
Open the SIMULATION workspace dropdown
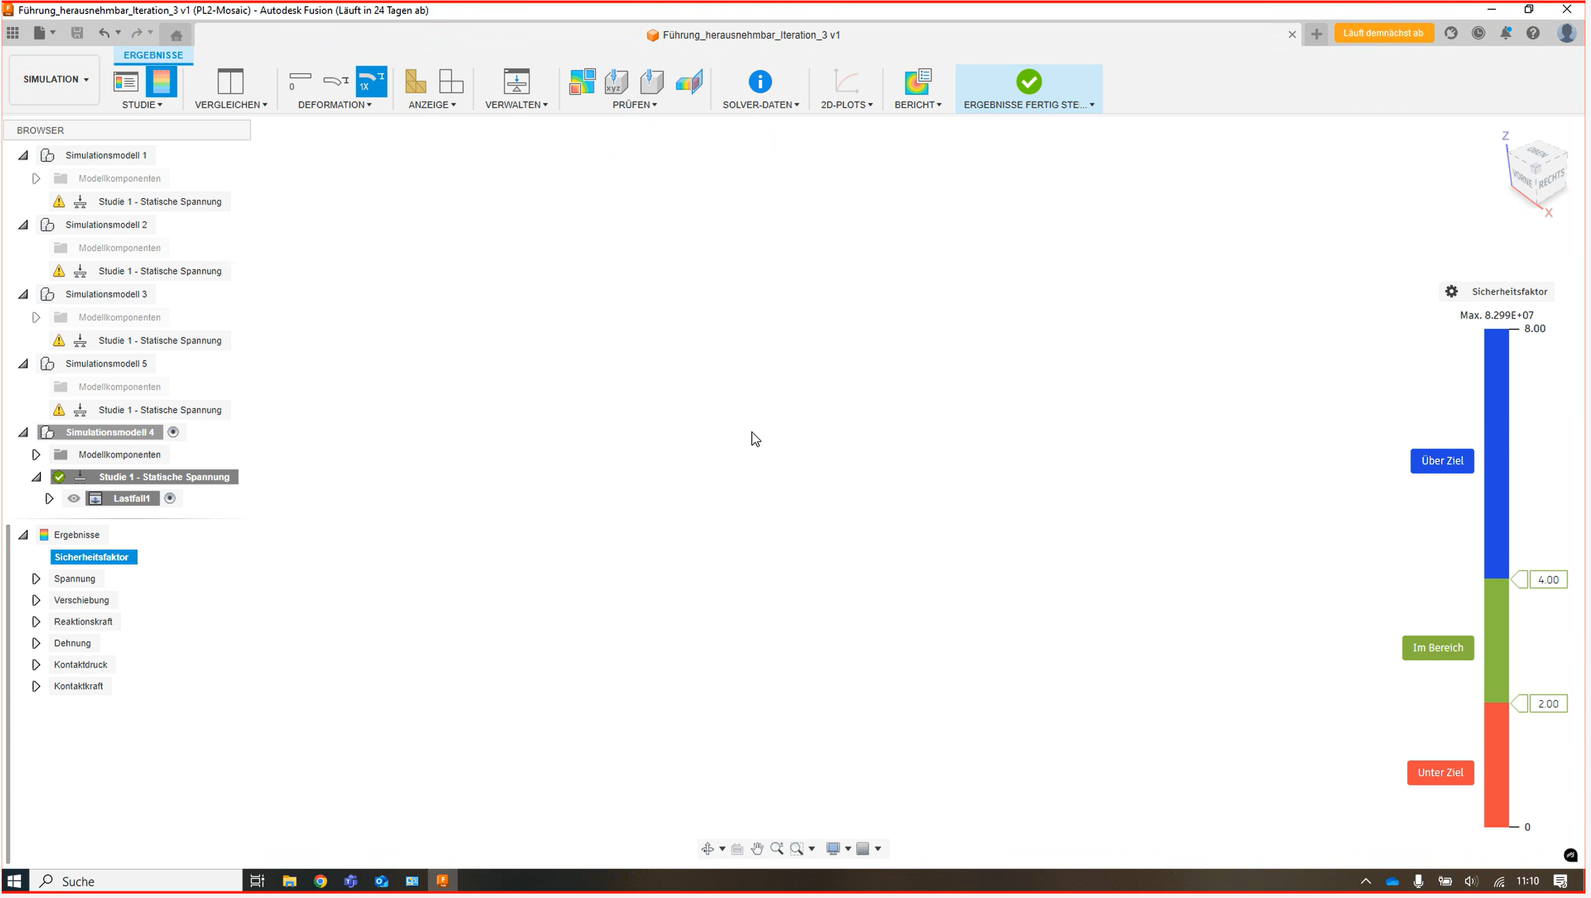[x=55, y=80]
